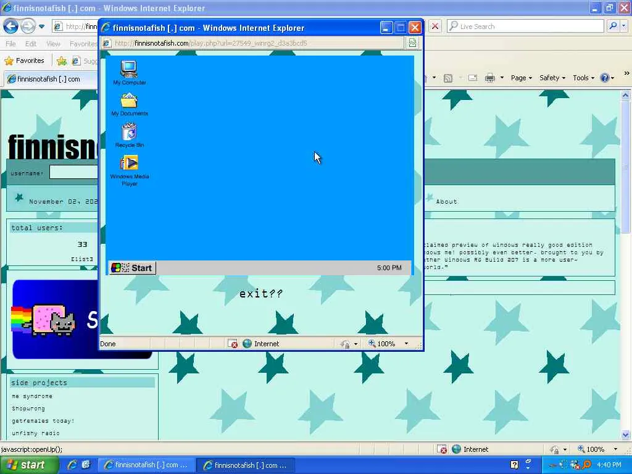632x474 pixels.
Task: Click the November 02 date text
Action: (63, 202)
